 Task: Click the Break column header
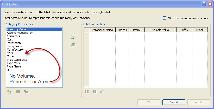click(200, 30)
